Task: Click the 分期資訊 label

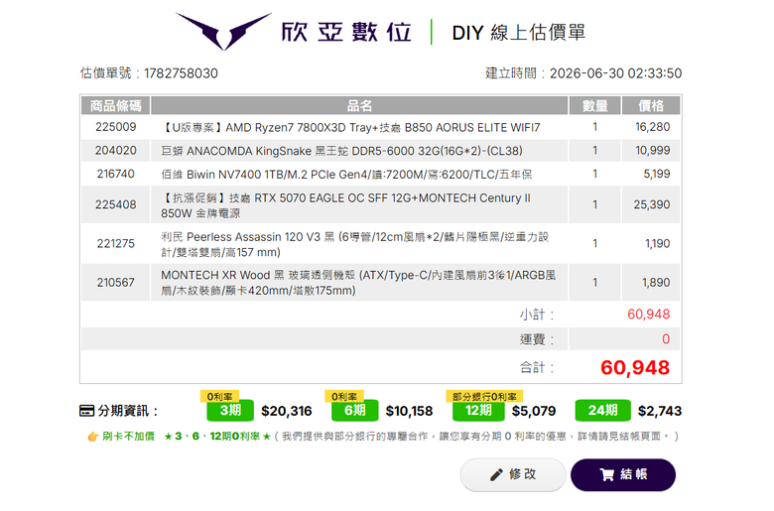Action: click(x=128, y=411)
